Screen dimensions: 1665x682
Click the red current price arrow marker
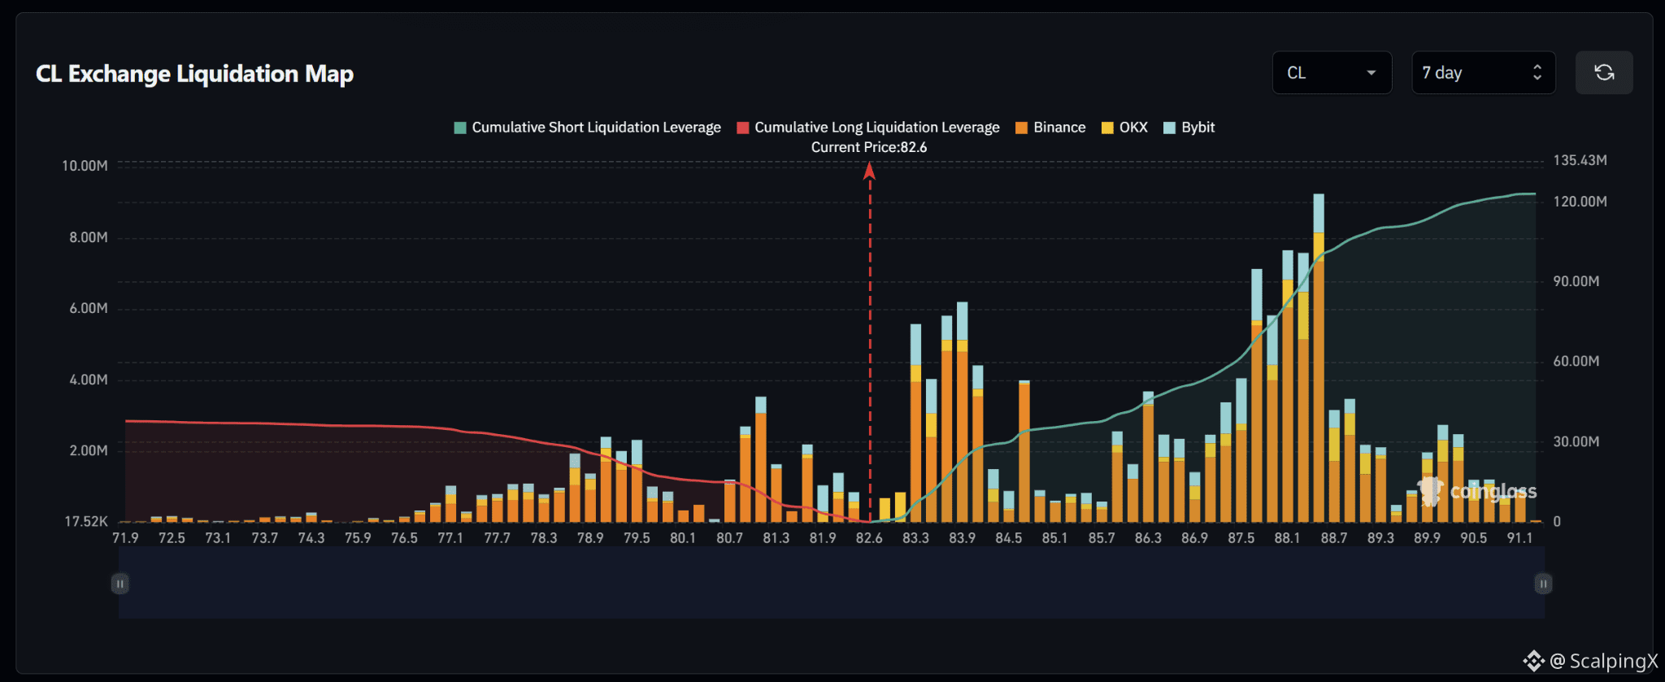click(x=870, y=170)
